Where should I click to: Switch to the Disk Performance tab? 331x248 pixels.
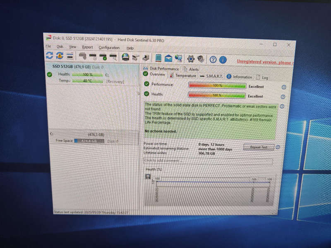161,69
